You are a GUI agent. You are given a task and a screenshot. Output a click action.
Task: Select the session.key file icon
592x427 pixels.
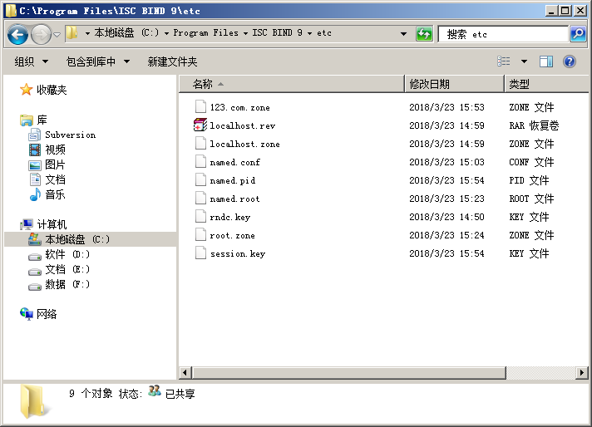tap(200, 253)
